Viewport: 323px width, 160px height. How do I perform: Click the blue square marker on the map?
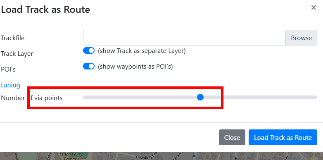click(194, 156)
